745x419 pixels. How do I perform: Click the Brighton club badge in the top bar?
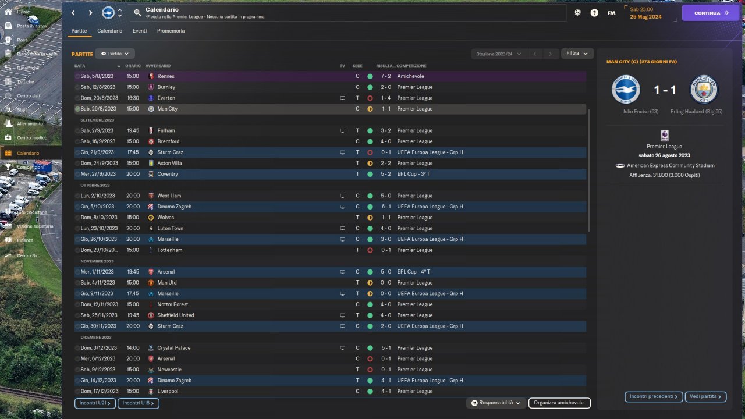108,13
